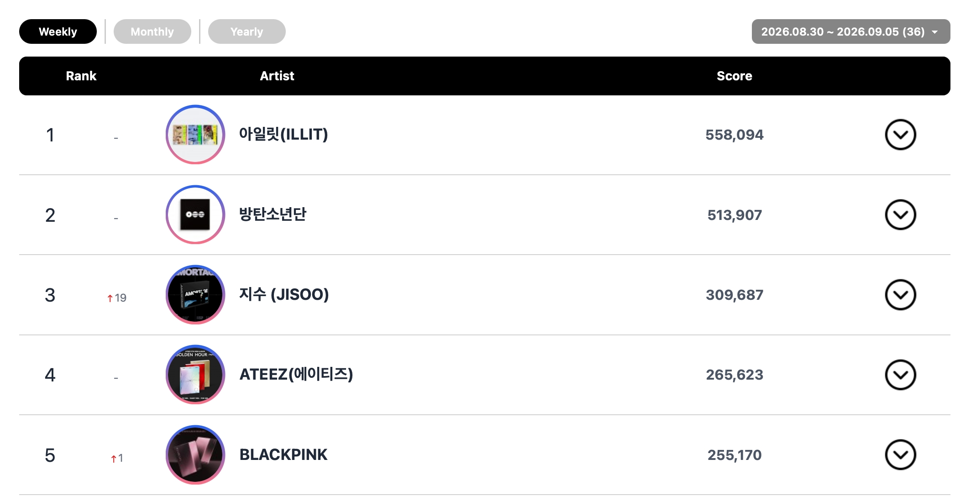971x501 pixels.
Task: Expand details for ILLIT row
Action: point(900,135)
